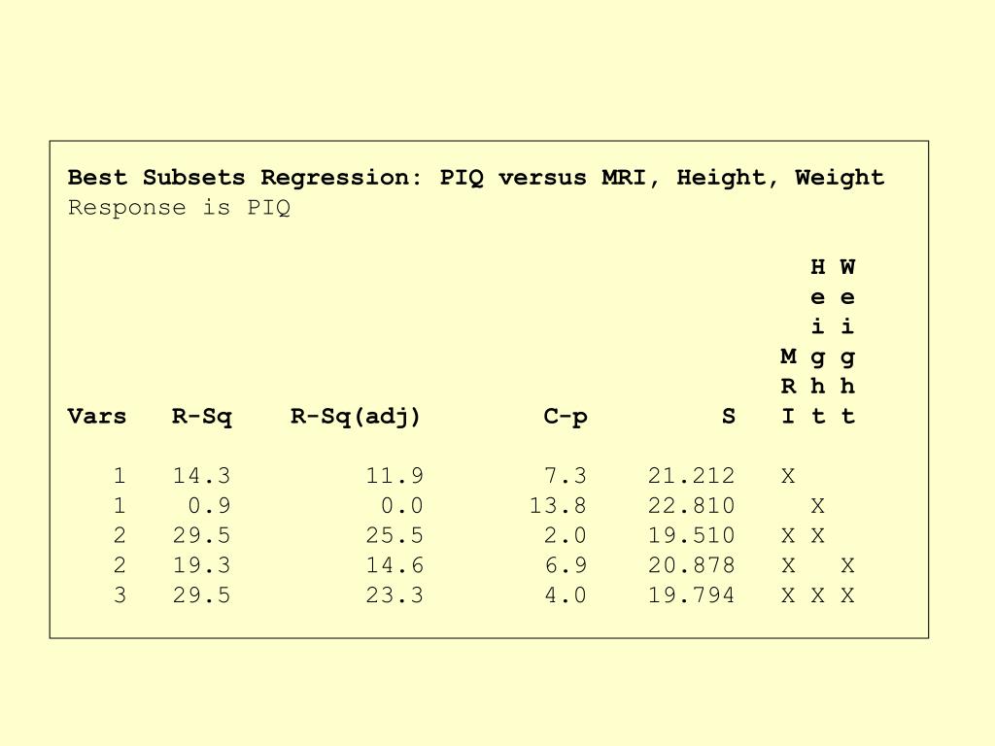
Task: Select the S value 19.510
Action: 691,535
